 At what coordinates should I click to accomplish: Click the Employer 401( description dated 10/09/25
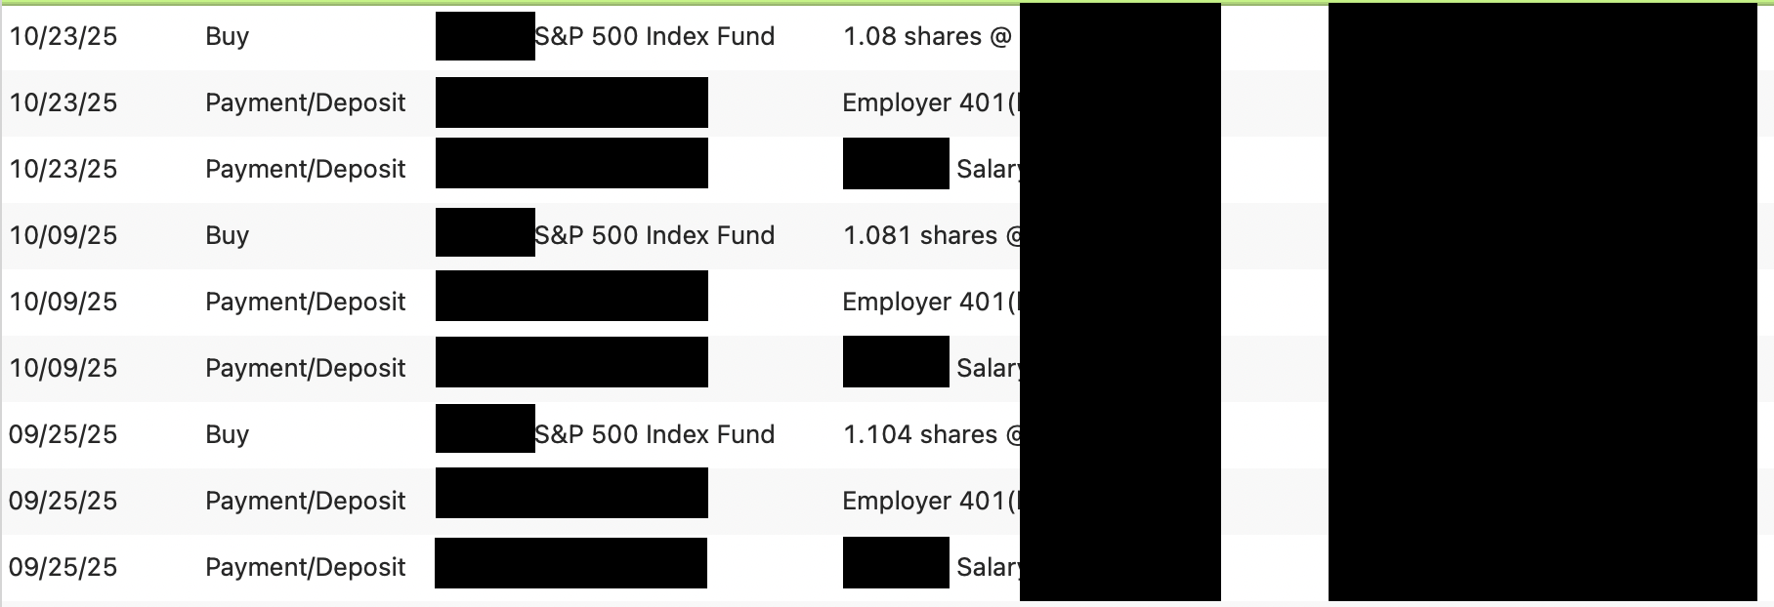(931, 302)
